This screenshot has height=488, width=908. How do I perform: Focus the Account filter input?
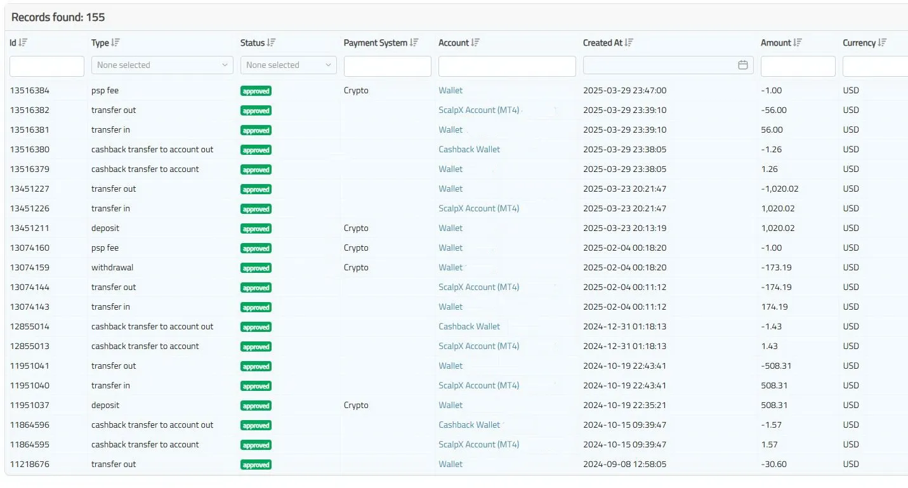pos(507,66)
